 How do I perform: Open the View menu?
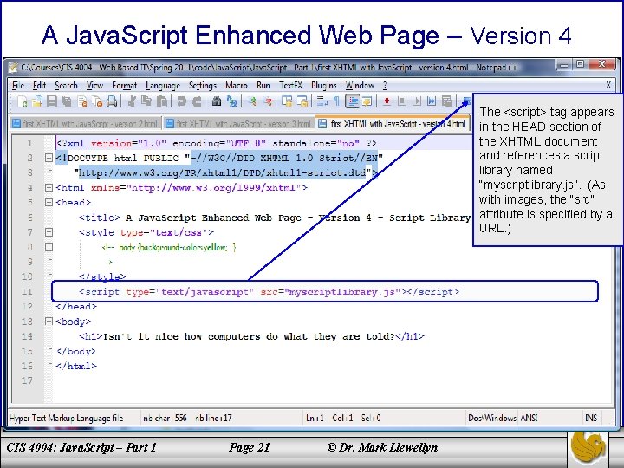click(x=94, y=86)
